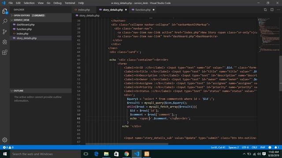This screenshot has height=158, width=282.
Task: Collapse the Outline section
Action: tap(41, 91)
